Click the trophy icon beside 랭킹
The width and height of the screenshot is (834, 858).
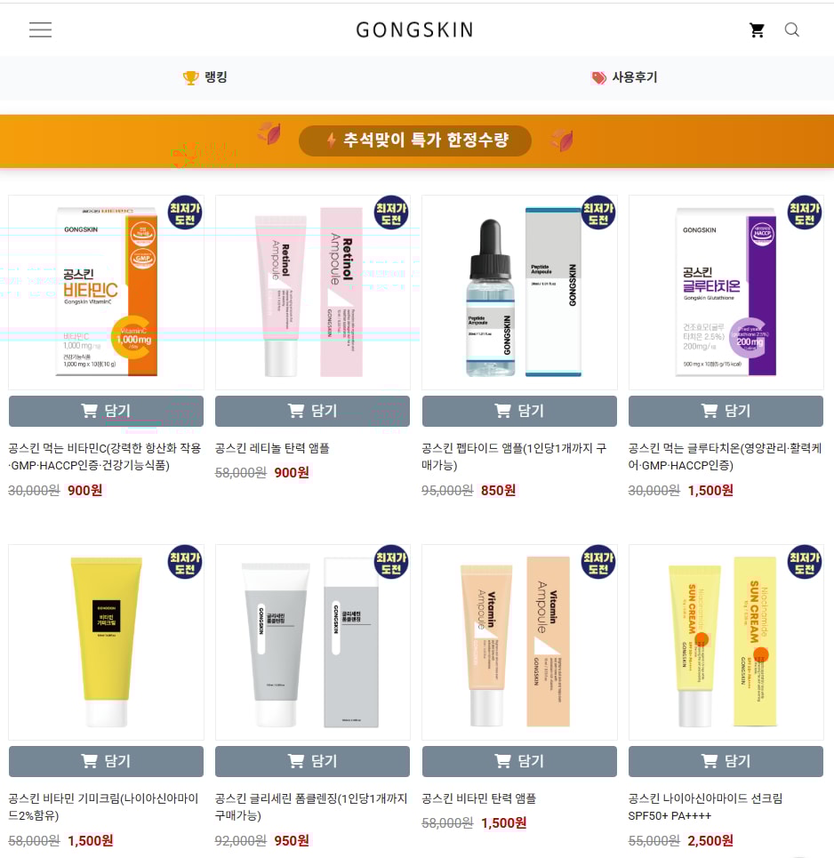190,77
